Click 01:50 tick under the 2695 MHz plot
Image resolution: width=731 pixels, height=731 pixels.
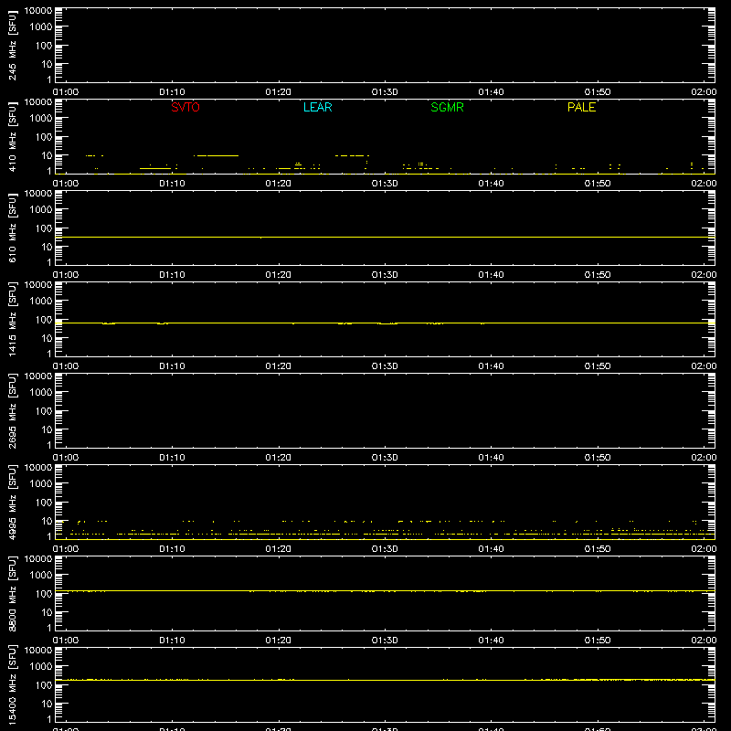598,458
